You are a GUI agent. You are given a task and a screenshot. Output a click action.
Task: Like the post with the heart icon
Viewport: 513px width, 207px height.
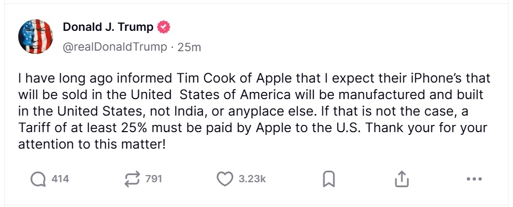pyautogui.click(x=225, y=179)
